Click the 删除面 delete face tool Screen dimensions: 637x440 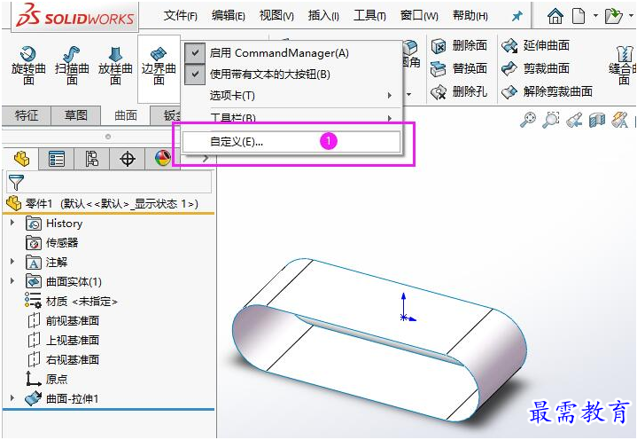click(x=459, y=45)
